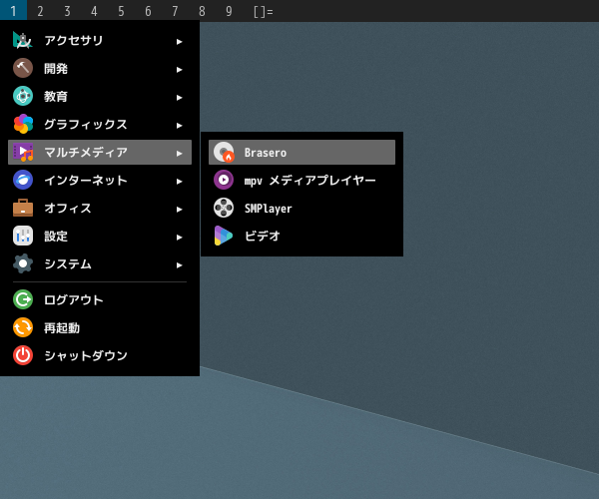Click the atom icon for 教育

pyautogui.click(x=23, y=96)
